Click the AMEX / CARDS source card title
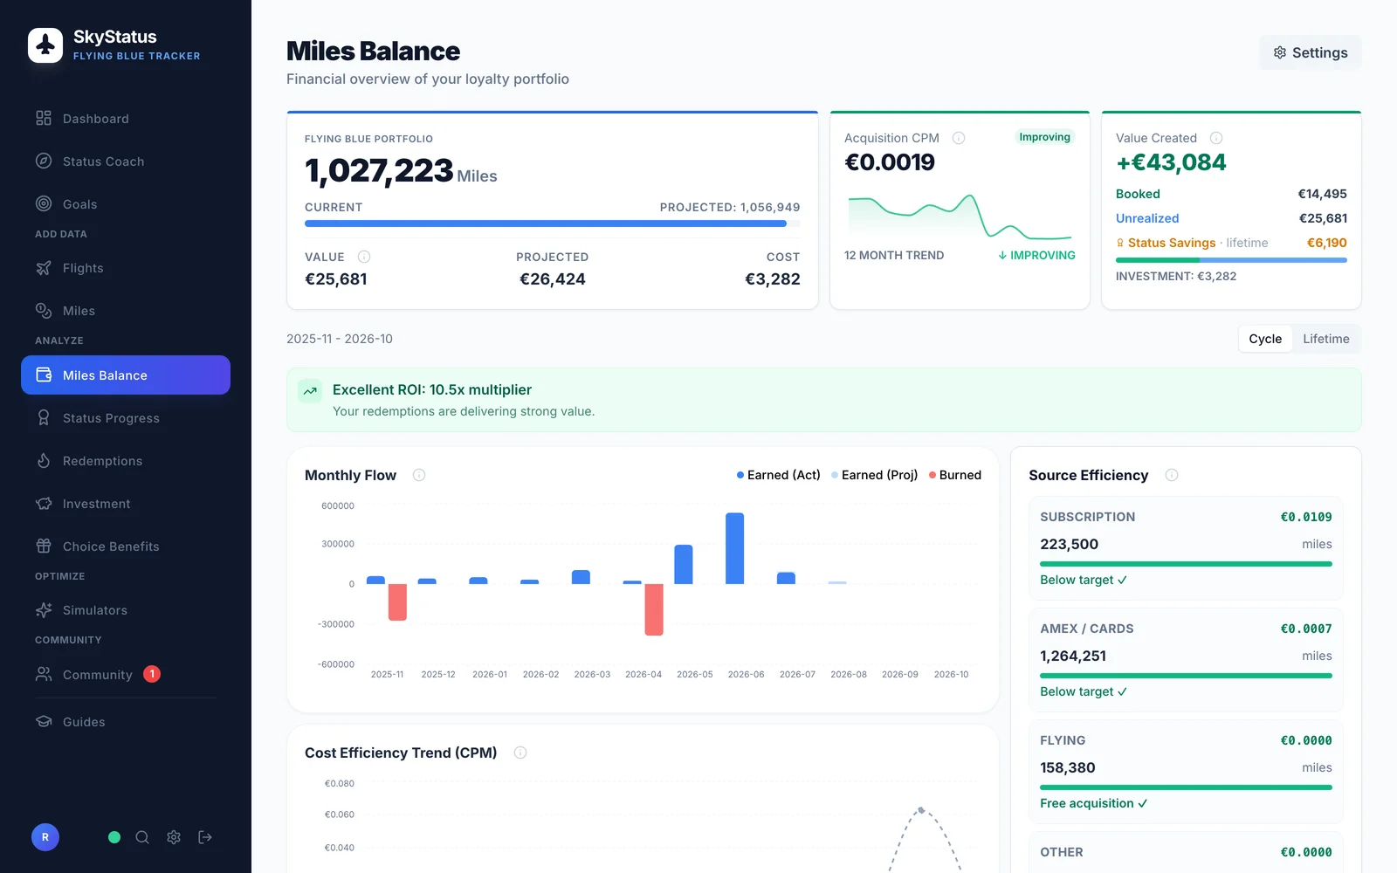This screenshot has width=1397, height=873. (1087, 629)
